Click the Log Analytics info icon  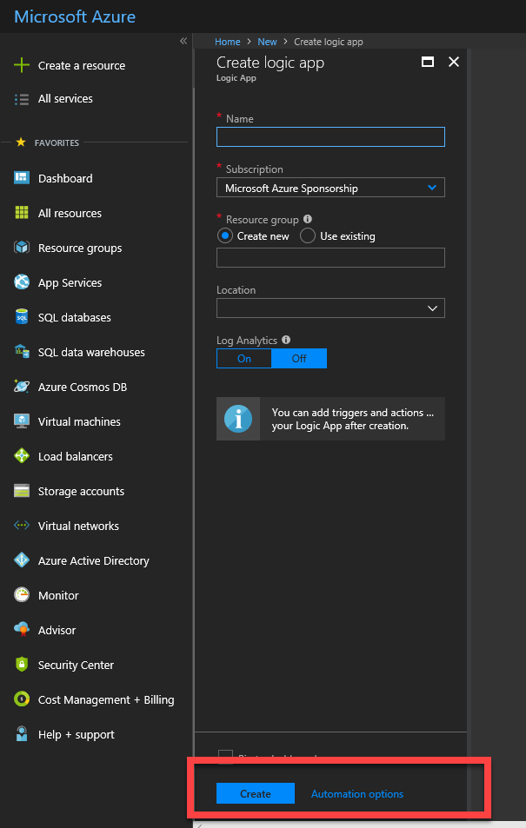tap(286, 340)
